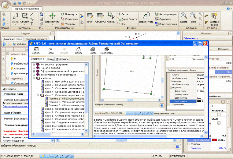Select the Точка point tool
This screenshot has height=159, width=233.
(15, 18)
